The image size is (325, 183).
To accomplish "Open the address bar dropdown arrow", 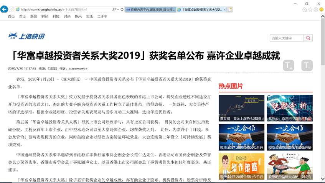I will click(118, 9).
